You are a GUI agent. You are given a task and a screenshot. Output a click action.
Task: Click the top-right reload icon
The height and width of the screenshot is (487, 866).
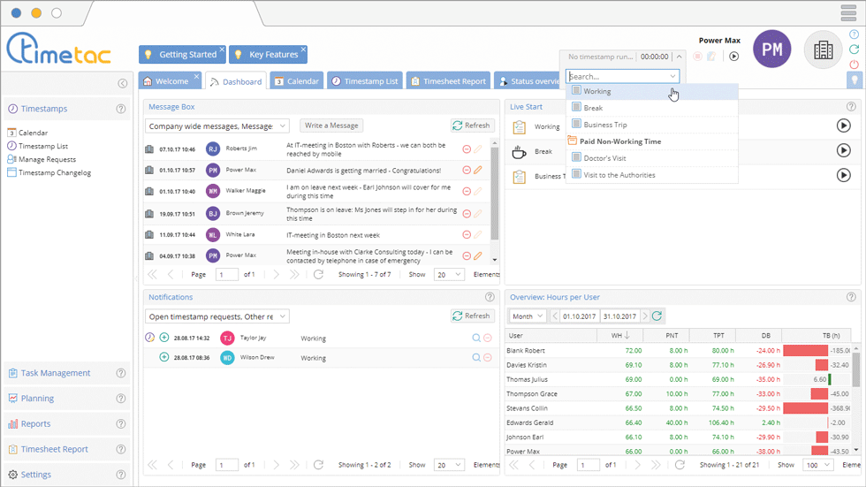[x=854, y=49]
